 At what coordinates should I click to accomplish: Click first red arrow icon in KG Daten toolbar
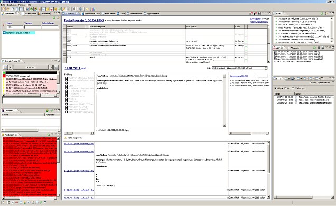point(251,14)
